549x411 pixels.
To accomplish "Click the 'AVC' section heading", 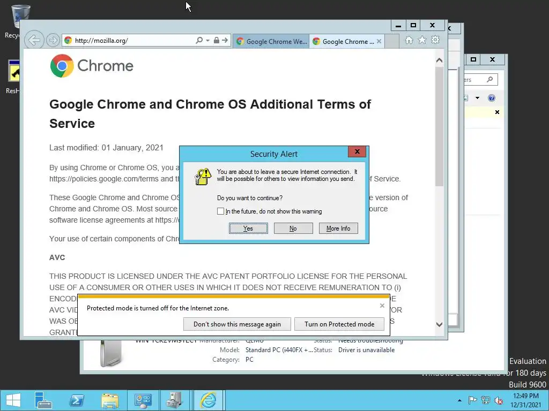I will pyautogui.click(x=57, y=257).
